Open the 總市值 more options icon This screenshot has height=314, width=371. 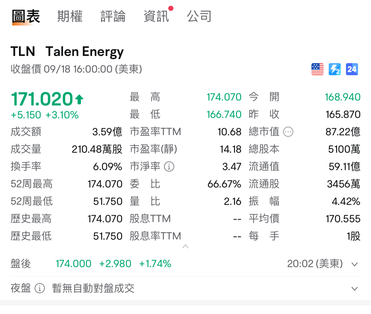[x=288, y=132]
